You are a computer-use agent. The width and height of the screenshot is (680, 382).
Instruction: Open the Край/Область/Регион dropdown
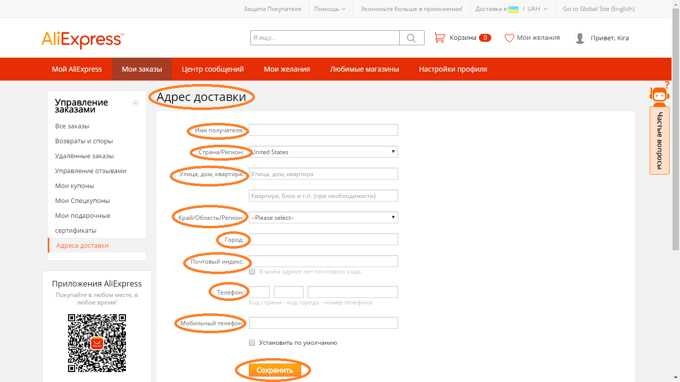(324, 217)
